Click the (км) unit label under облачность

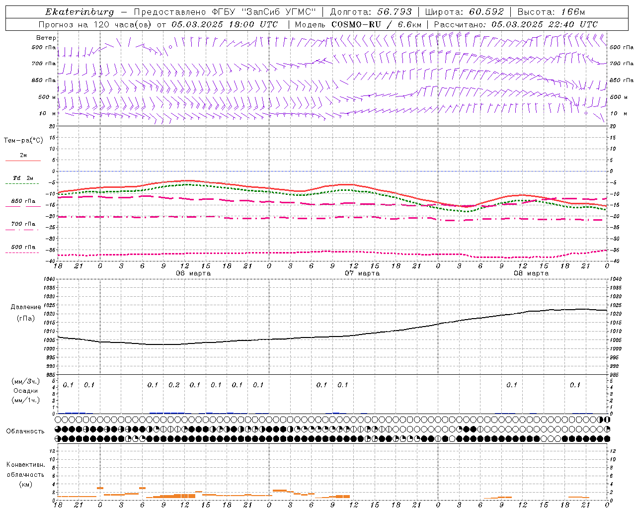tap(25, 484)
